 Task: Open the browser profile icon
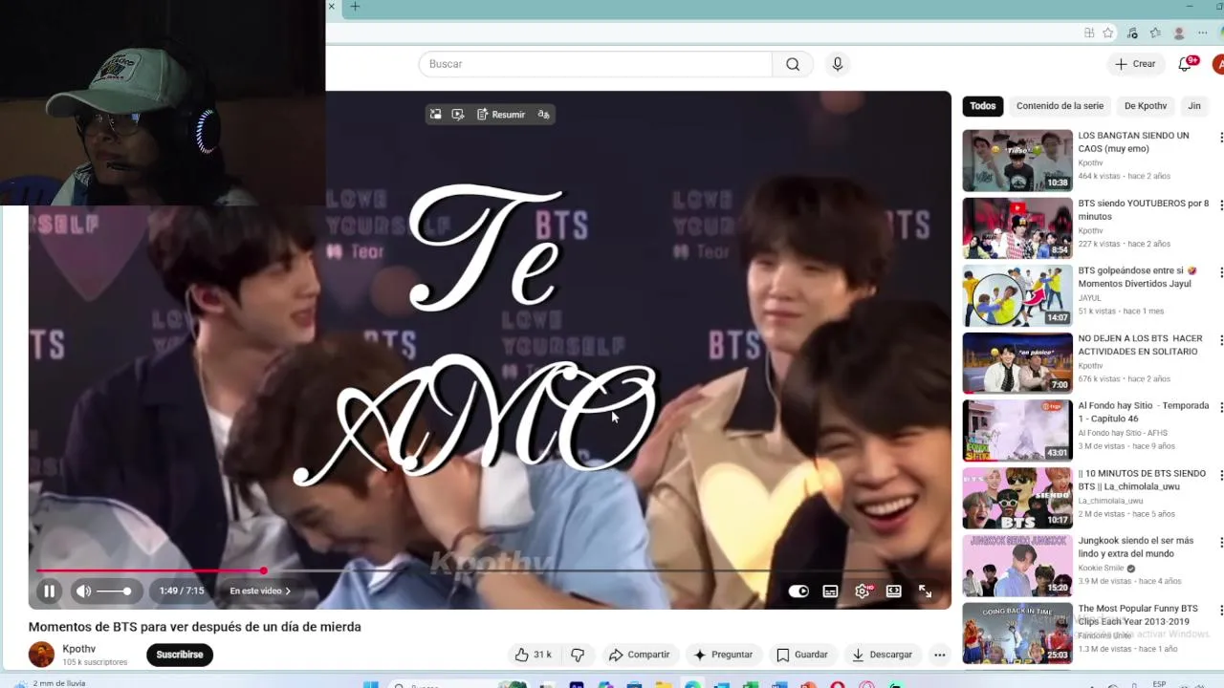1179,32
